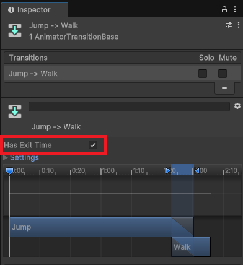The width and height of the screenshot is (243, 265).
Task: Click the Settings label
Action: tap(24, 158)
